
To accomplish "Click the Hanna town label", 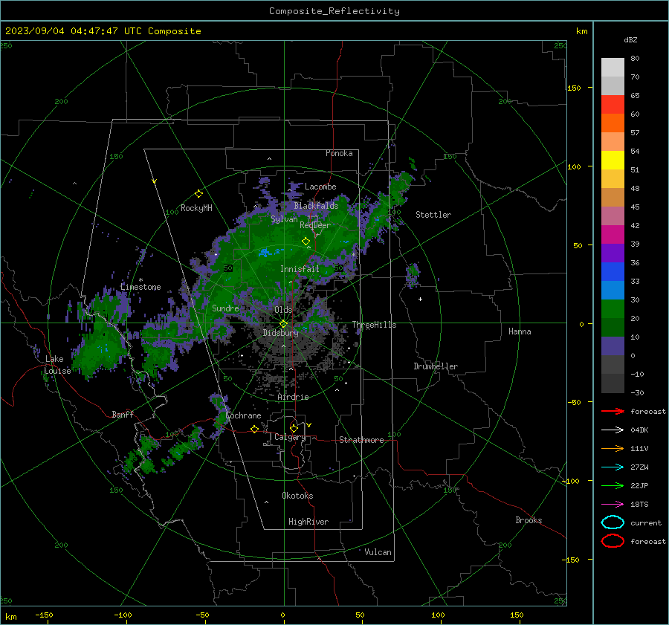I will [520, 331].
